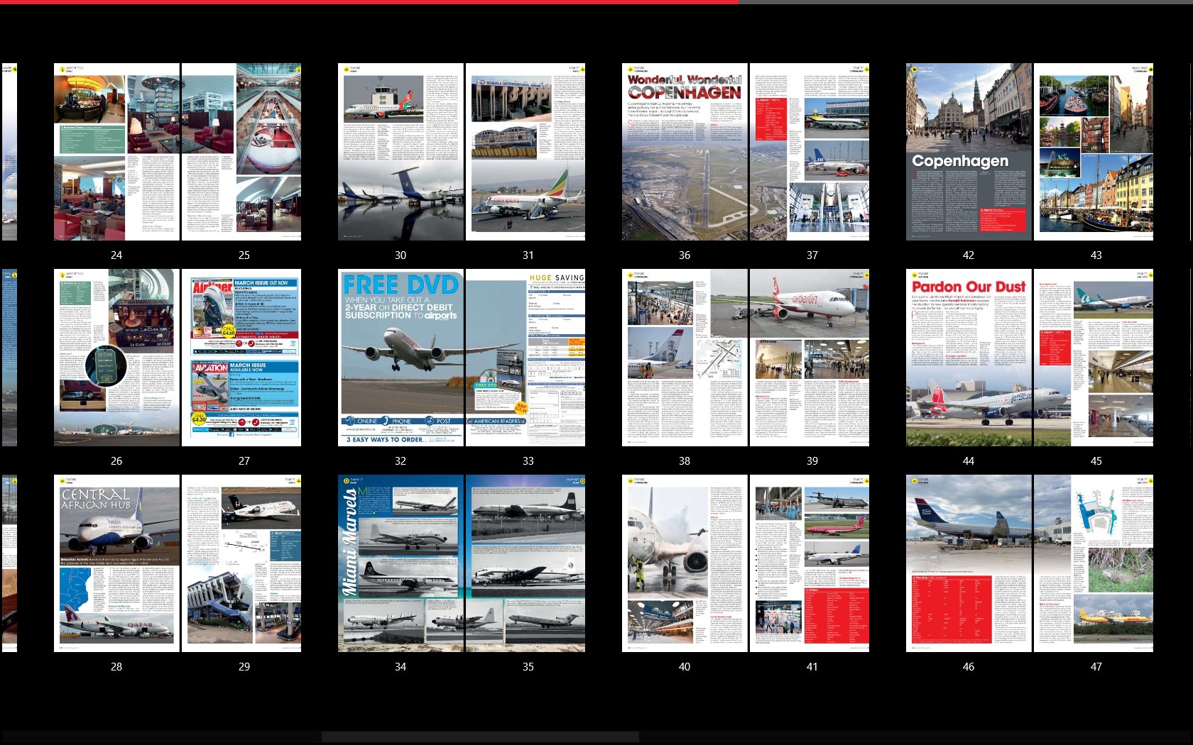Open page 30 Kenya Airways aircraft thumbnail
Image resolution: width=1193 pixels, height=745 pixels.
coord(401,152)
